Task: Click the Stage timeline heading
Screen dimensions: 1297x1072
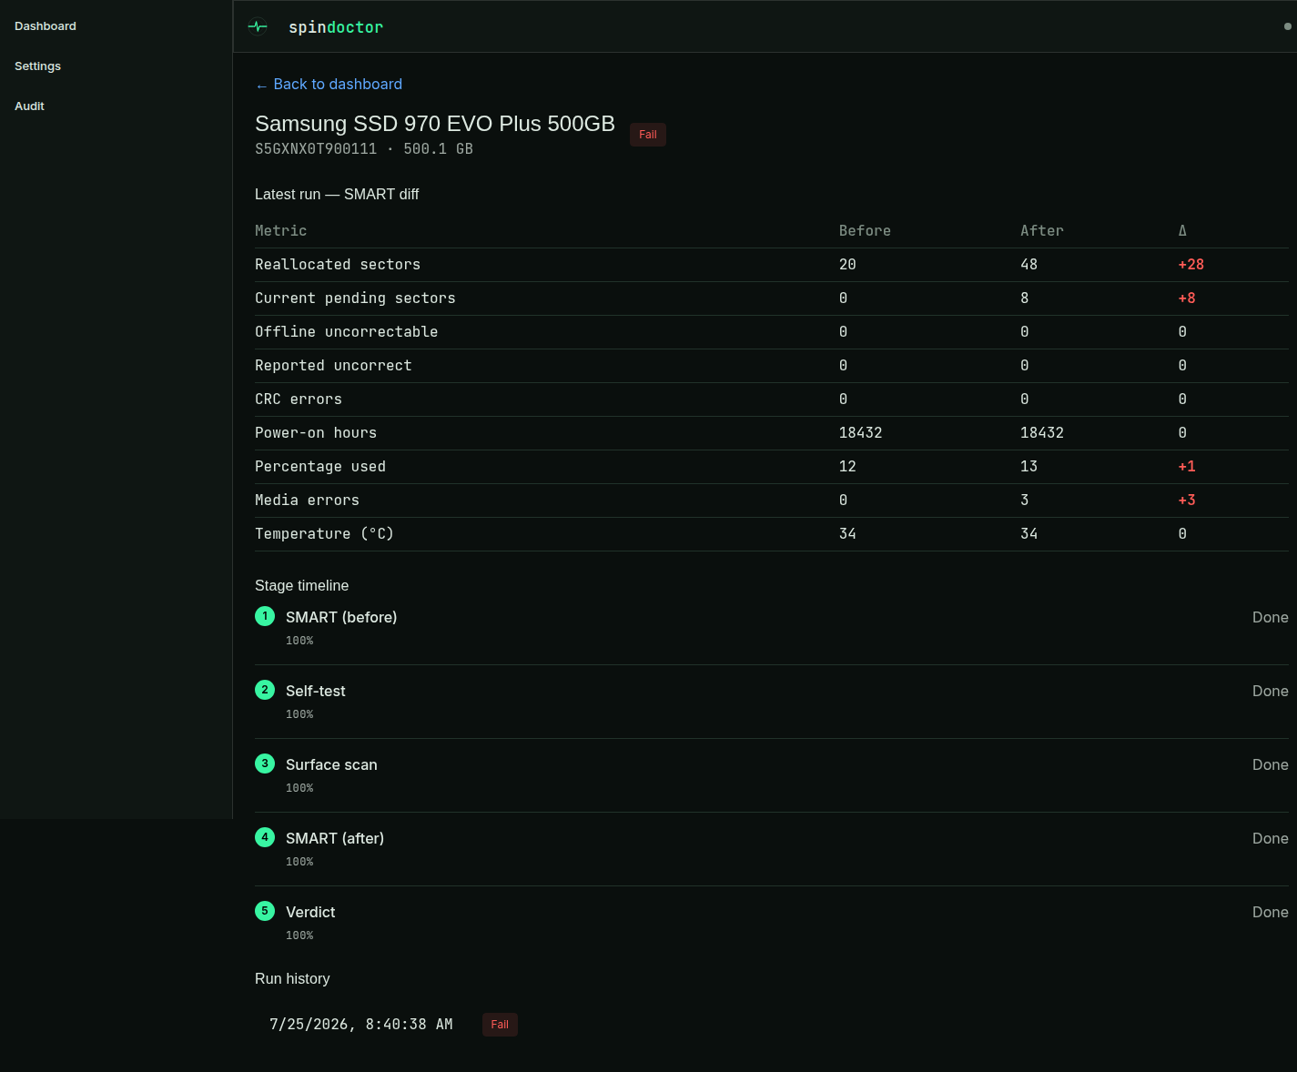Action: coord(302,586)
